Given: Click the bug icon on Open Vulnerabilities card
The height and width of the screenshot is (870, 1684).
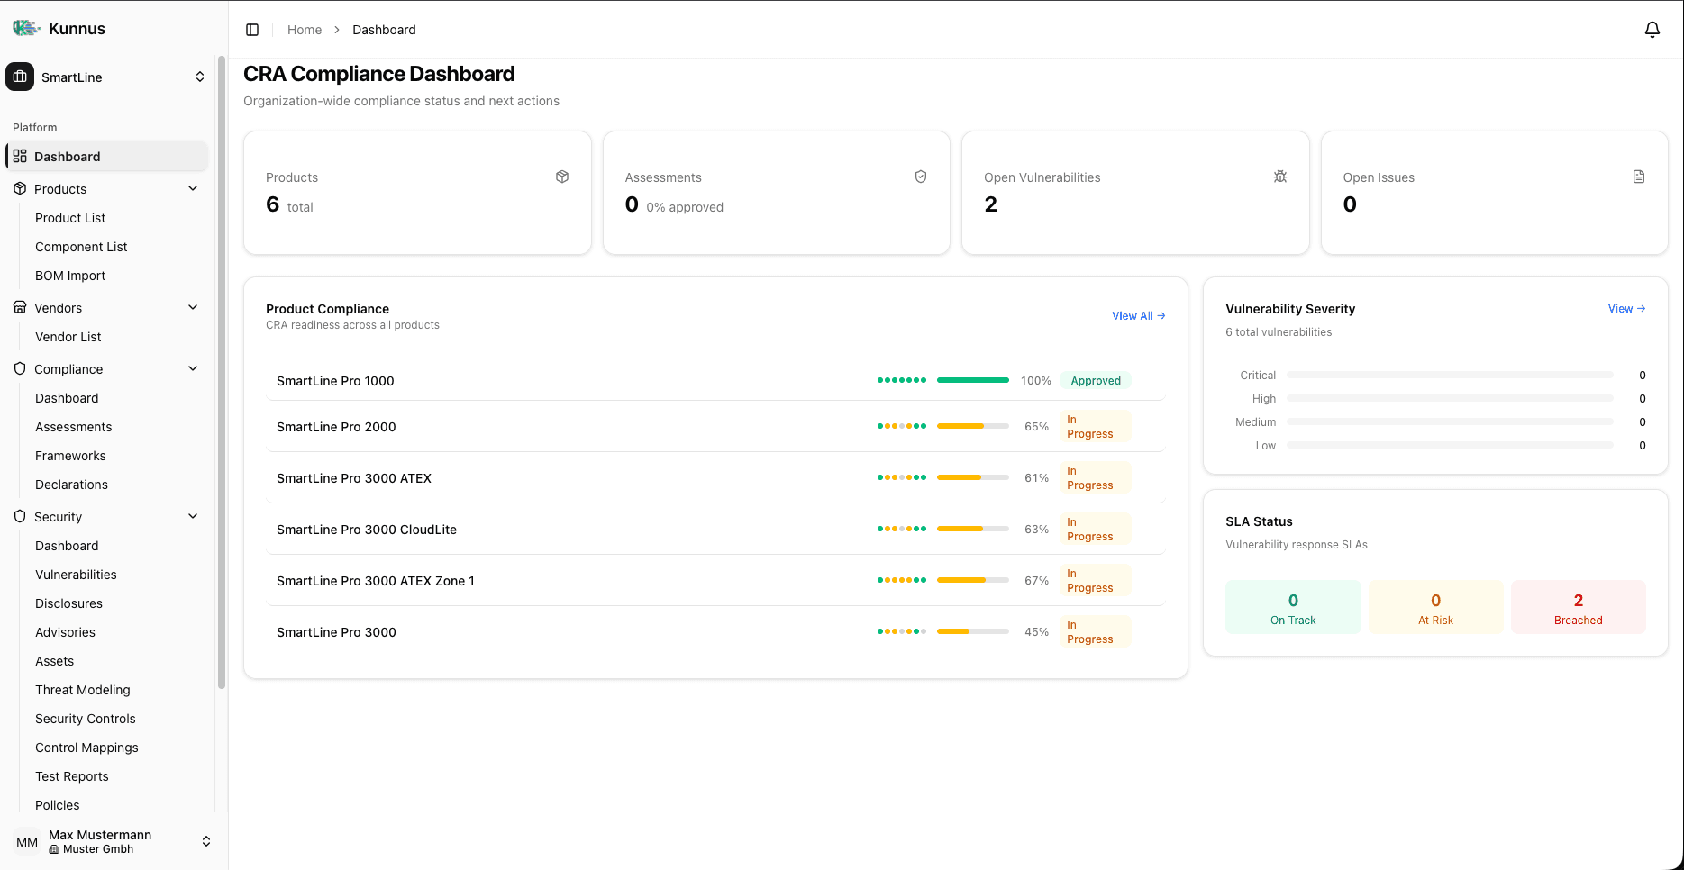Looking at the screenshot, I should (1280, 177).
